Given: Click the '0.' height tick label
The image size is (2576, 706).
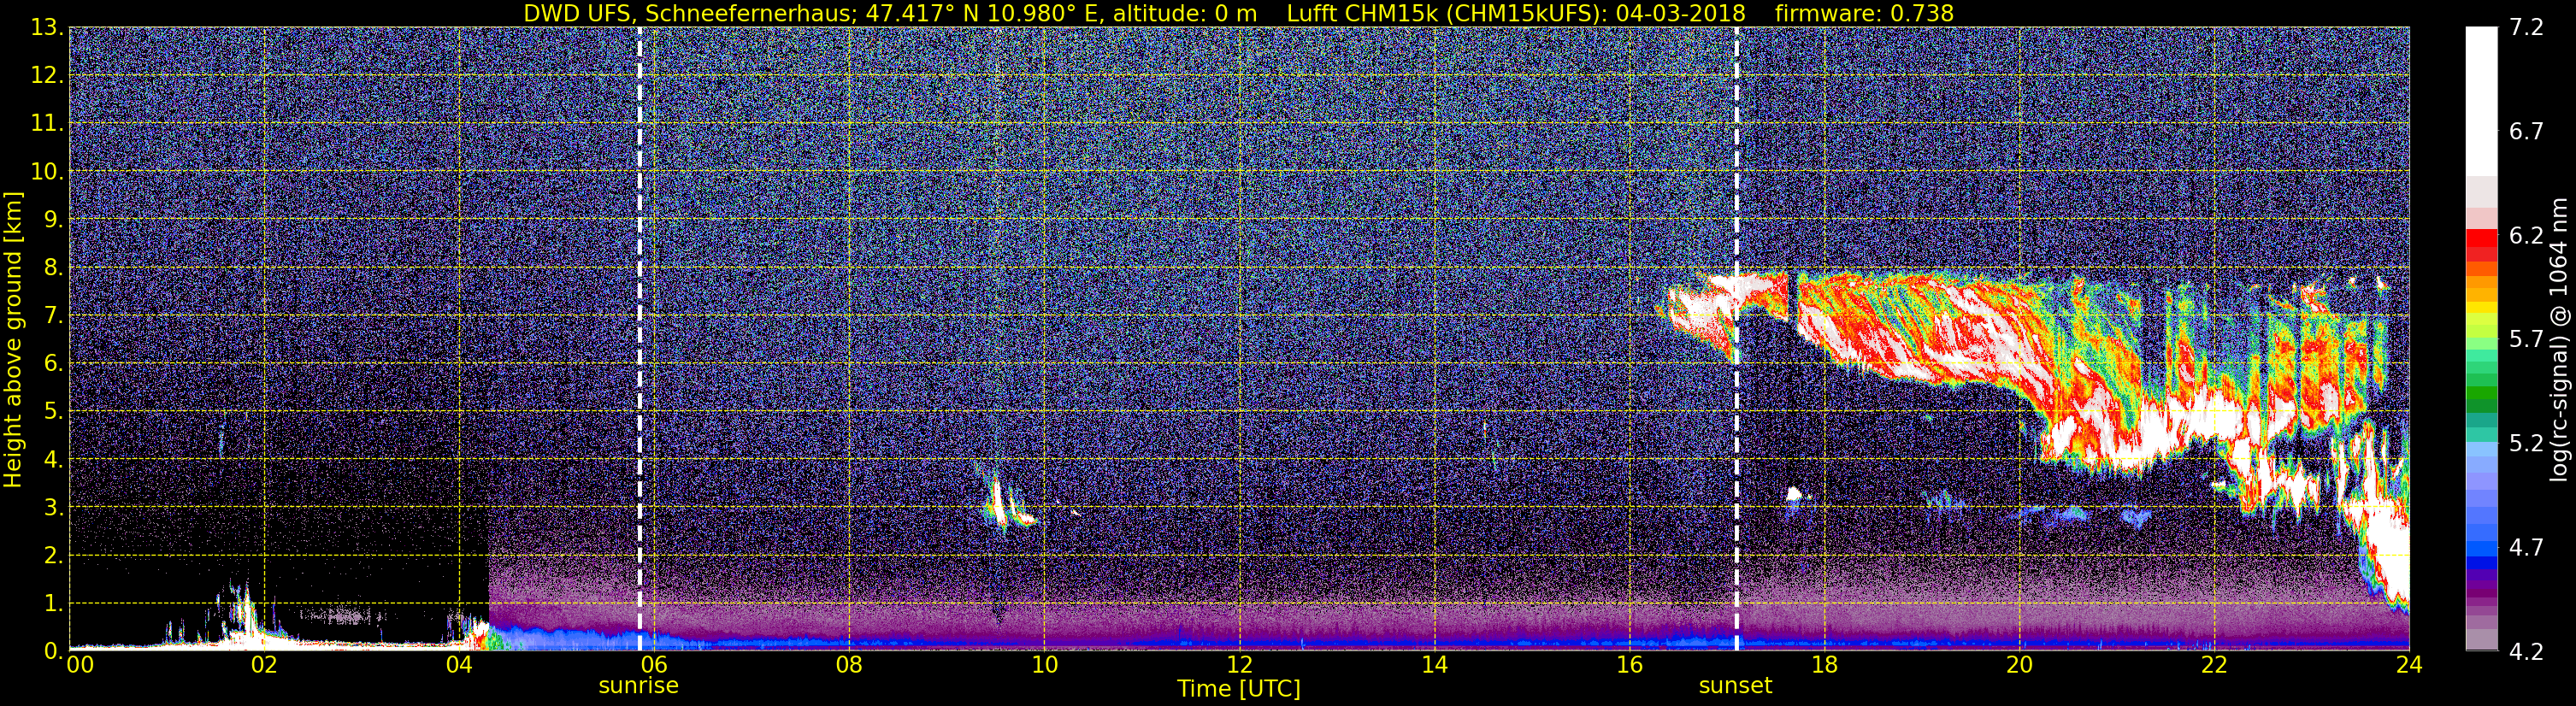Looking at the screenshot, I should (53, 650).
